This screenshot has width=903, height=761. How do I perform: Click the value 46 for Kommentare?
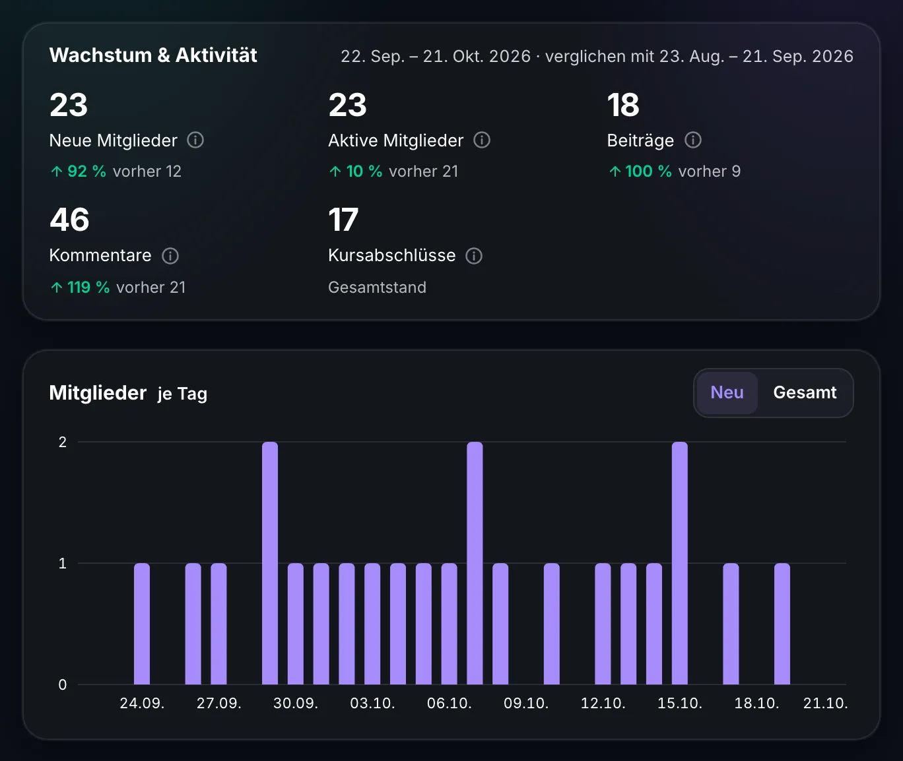tap(69, 220)
